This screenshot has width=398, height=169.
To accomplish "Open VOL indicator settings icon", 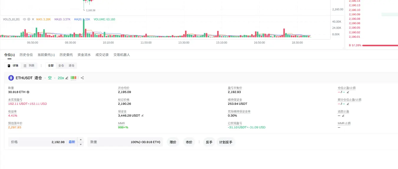I will point(29,19).
